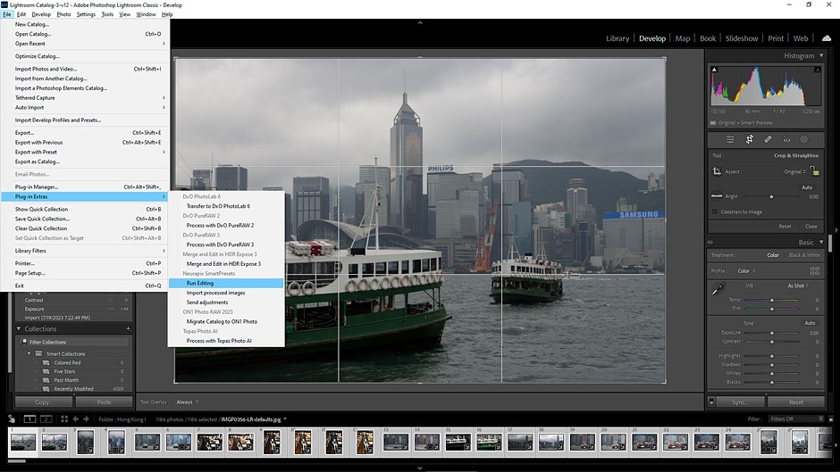Screen dimensions: 840x472
Task: Enable Constrain to Image checkbox
Action: point(715,212)
